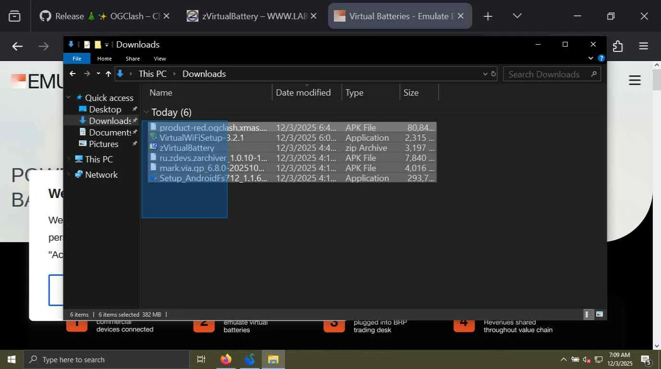Open File Explorer from the taskbar
The width and height of the screenshot is (661, 369).
[x=273, y=359]
